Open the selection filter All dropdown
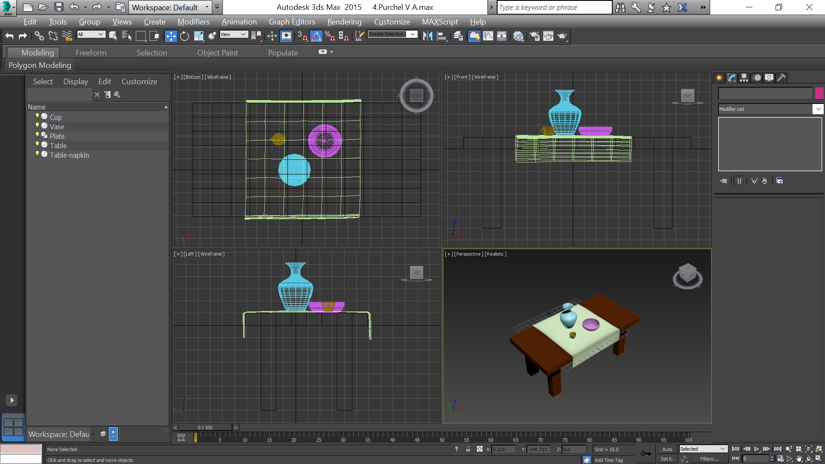This screenshot has width=825, height=464. click(91, 34)
